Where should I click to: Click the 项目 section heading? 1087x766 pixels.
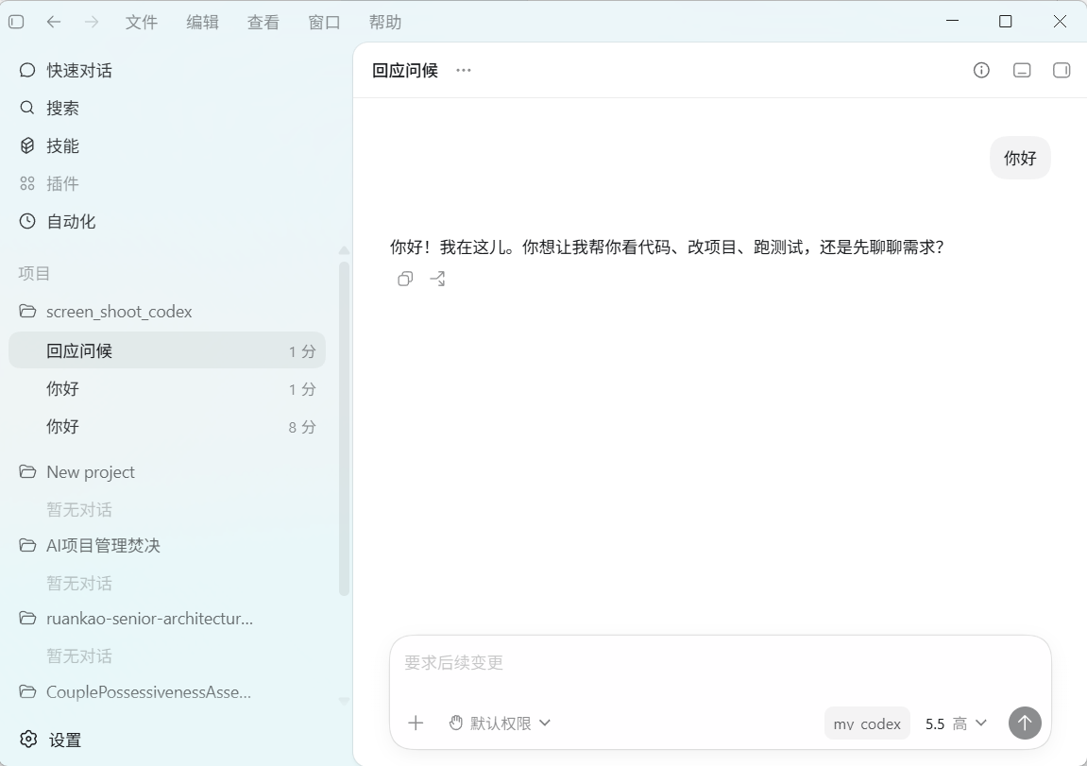click(x=34, y=273)
